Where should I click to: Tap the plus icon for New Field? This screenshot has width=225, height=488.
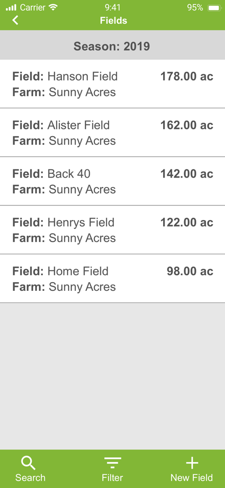tap(192, 463)
